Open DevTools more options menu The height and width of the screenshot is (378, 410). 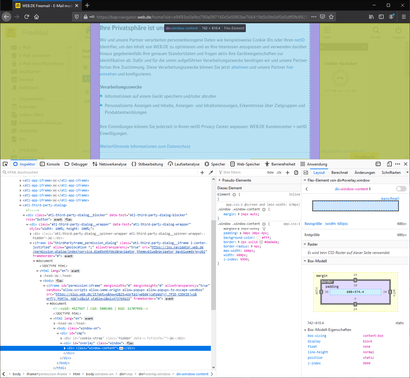point(398,164)
